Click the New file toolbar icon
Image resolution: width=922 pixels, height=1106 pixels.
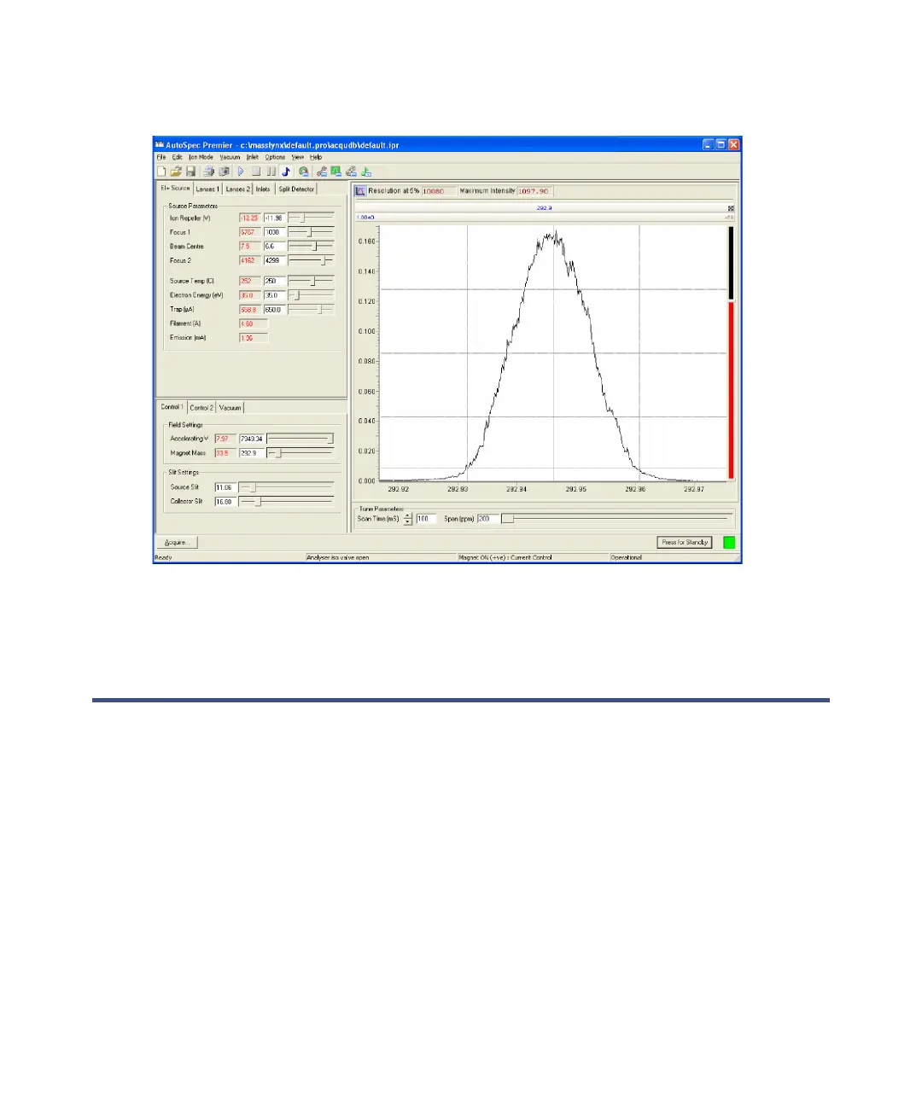(x=161, y=172)
